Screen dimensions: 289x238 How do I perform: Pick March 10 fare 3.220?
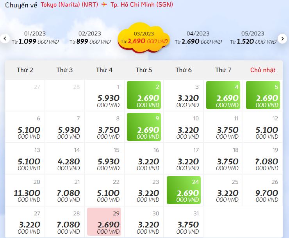[x=184, y=127]
